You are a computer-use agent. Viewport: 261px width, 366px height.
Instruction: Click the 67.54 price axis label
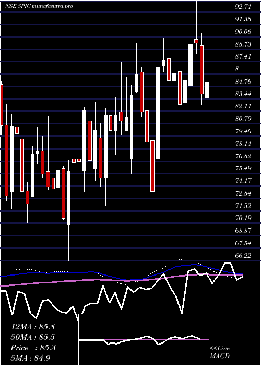point(243,243)
